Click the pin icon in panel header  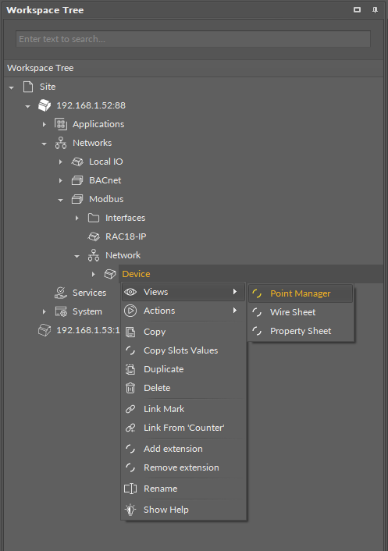375,10
